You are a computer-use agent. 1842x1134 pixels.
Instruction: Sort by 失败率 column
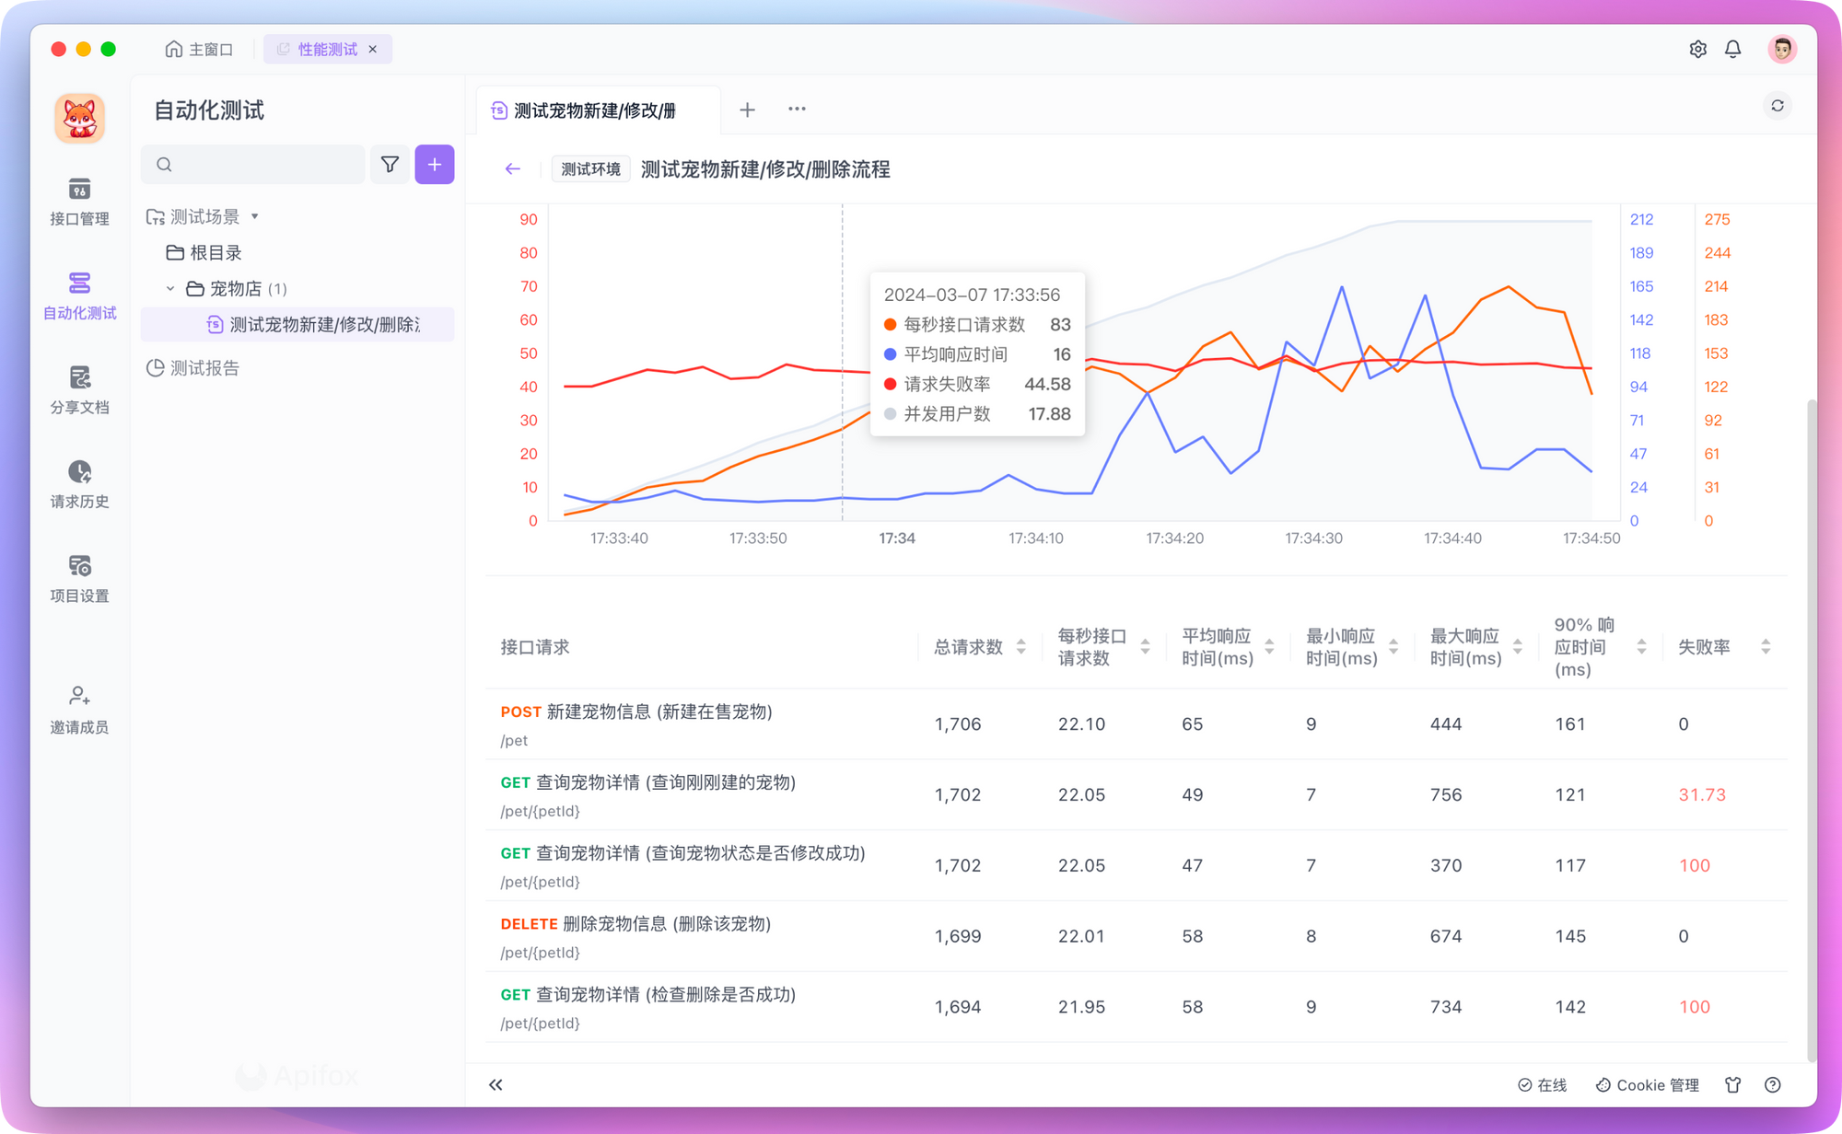(x=1766, y=647)
